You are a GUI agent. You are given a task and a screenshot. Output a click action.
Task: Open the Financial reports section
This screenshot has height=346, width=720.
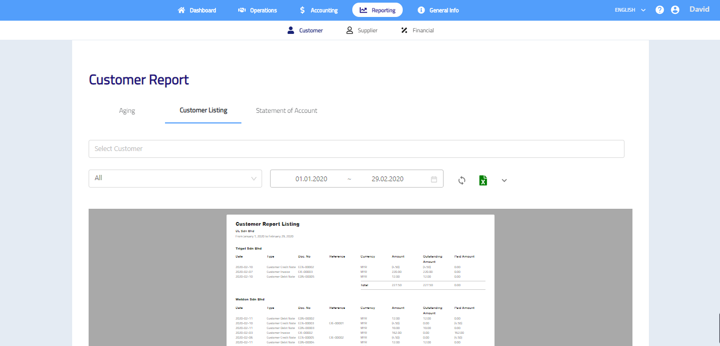(x=418, y=31)
